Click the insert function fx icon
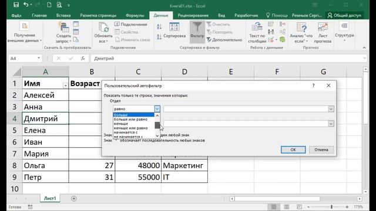 tap(83, 59)
